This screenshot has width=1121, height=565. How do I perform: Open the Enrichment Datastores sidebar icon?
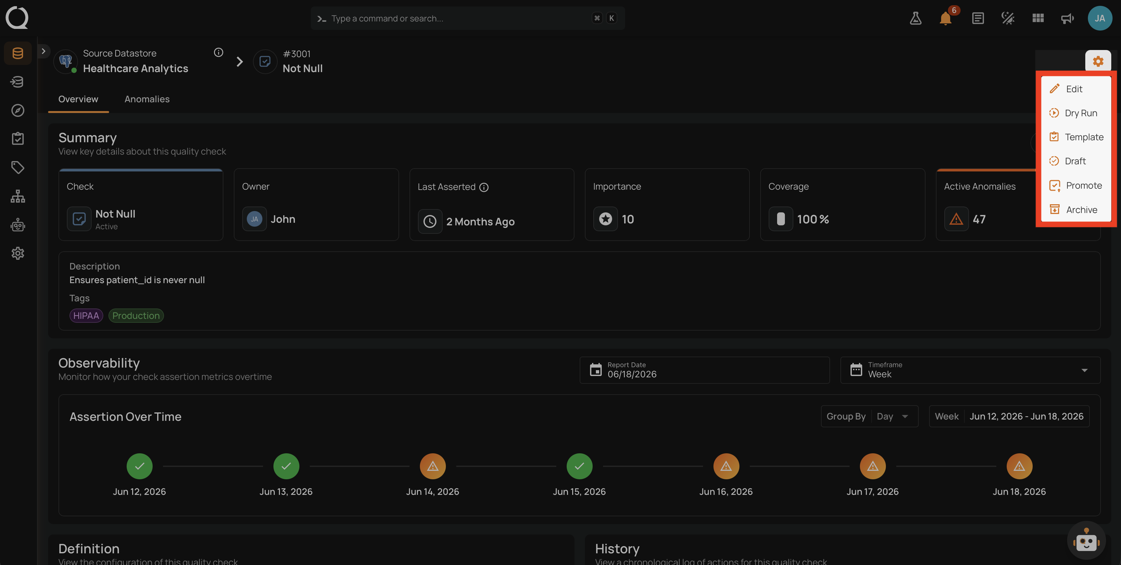coord(18,82)
